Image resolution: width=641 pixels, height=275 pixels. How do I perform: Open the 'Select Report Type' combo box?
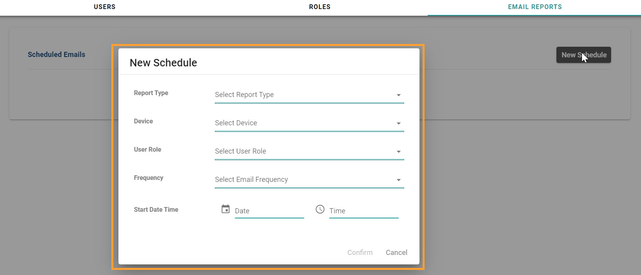(x=303, y=95)
